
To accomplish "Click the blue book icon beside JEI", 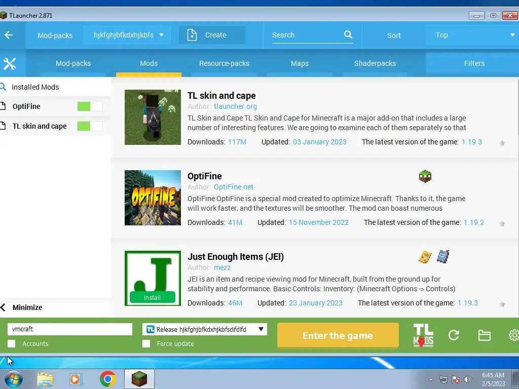I will click(x=443, y=257).
